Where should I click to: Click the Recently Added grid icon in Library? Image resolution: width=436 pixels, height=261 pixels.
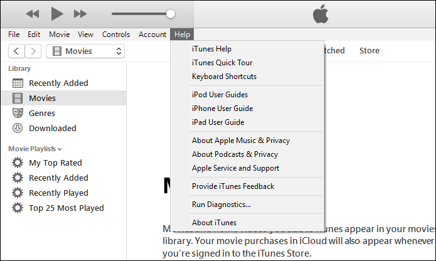18,83
